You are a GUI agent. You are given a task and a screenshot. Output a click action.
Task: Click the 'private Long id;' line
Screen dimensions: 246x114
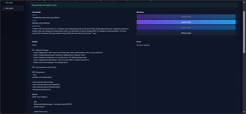click(39, 107)
